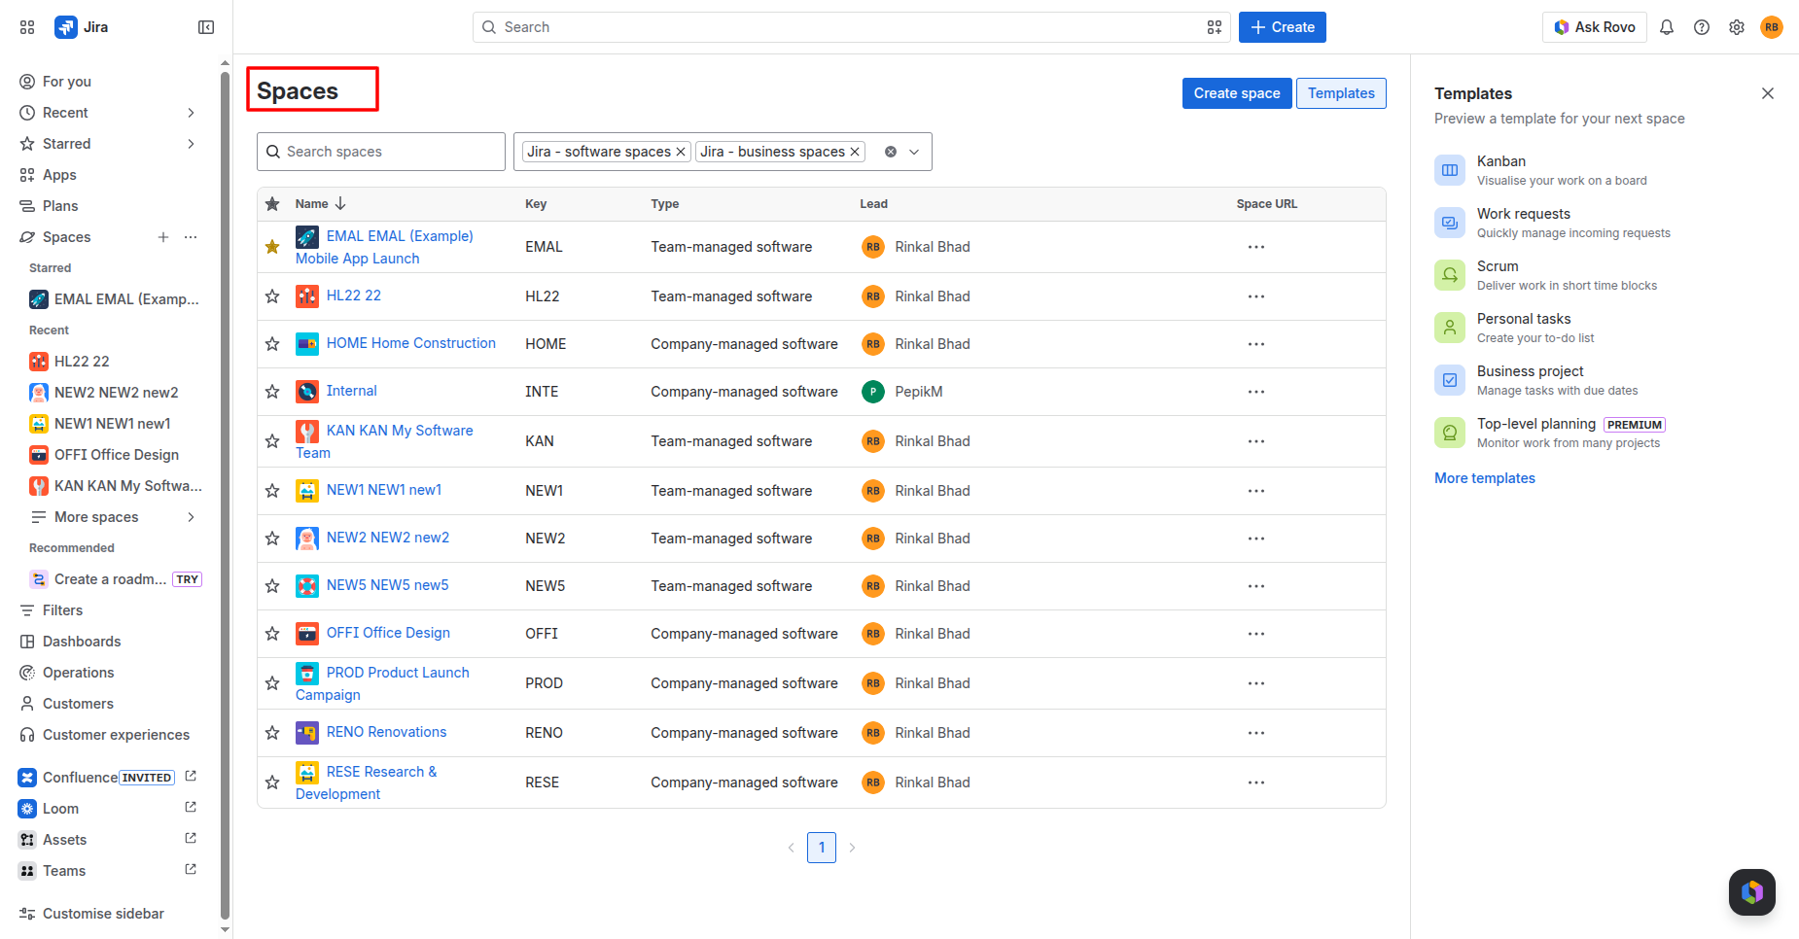Sort table by Name column
This screenshot has height=939, width=1799.
point(321,204)
